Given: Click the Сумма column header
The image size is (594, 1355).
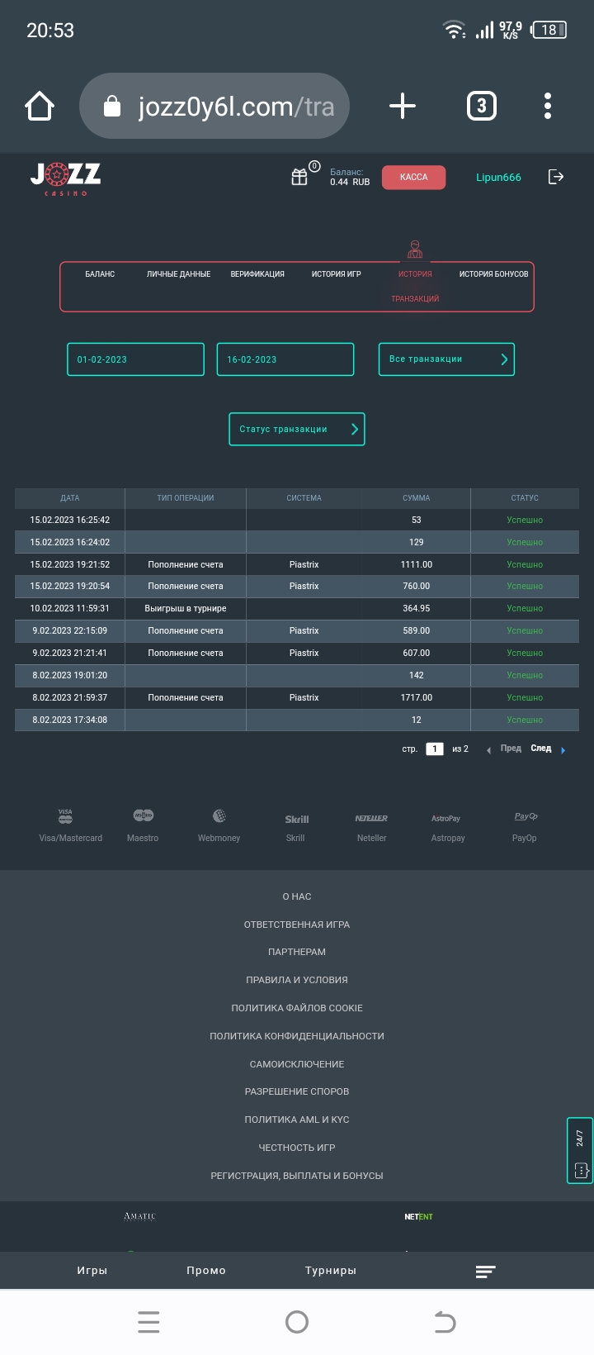Looking at the screenshot, I should pos(416,498).
